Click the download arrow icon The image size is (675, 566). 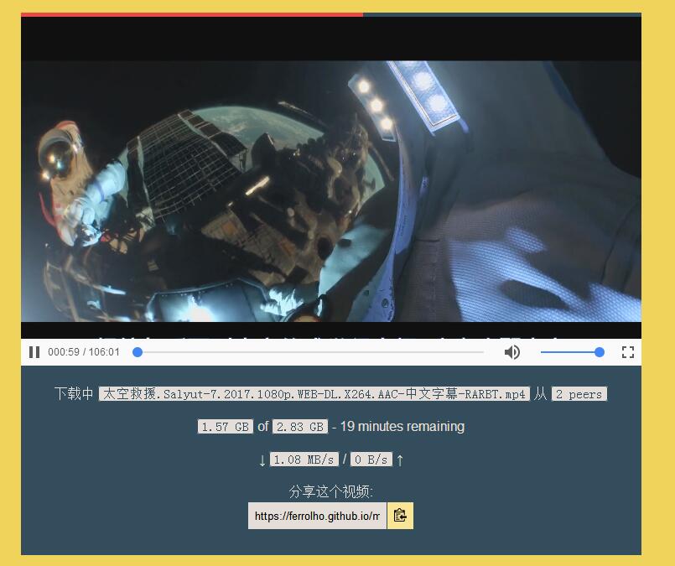pos(262,460)
